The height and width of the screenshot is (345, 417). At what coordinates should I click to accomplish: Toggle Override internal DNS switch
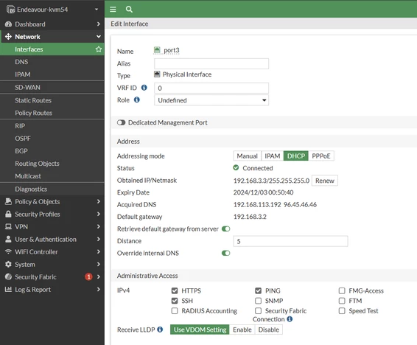[225, 253]
